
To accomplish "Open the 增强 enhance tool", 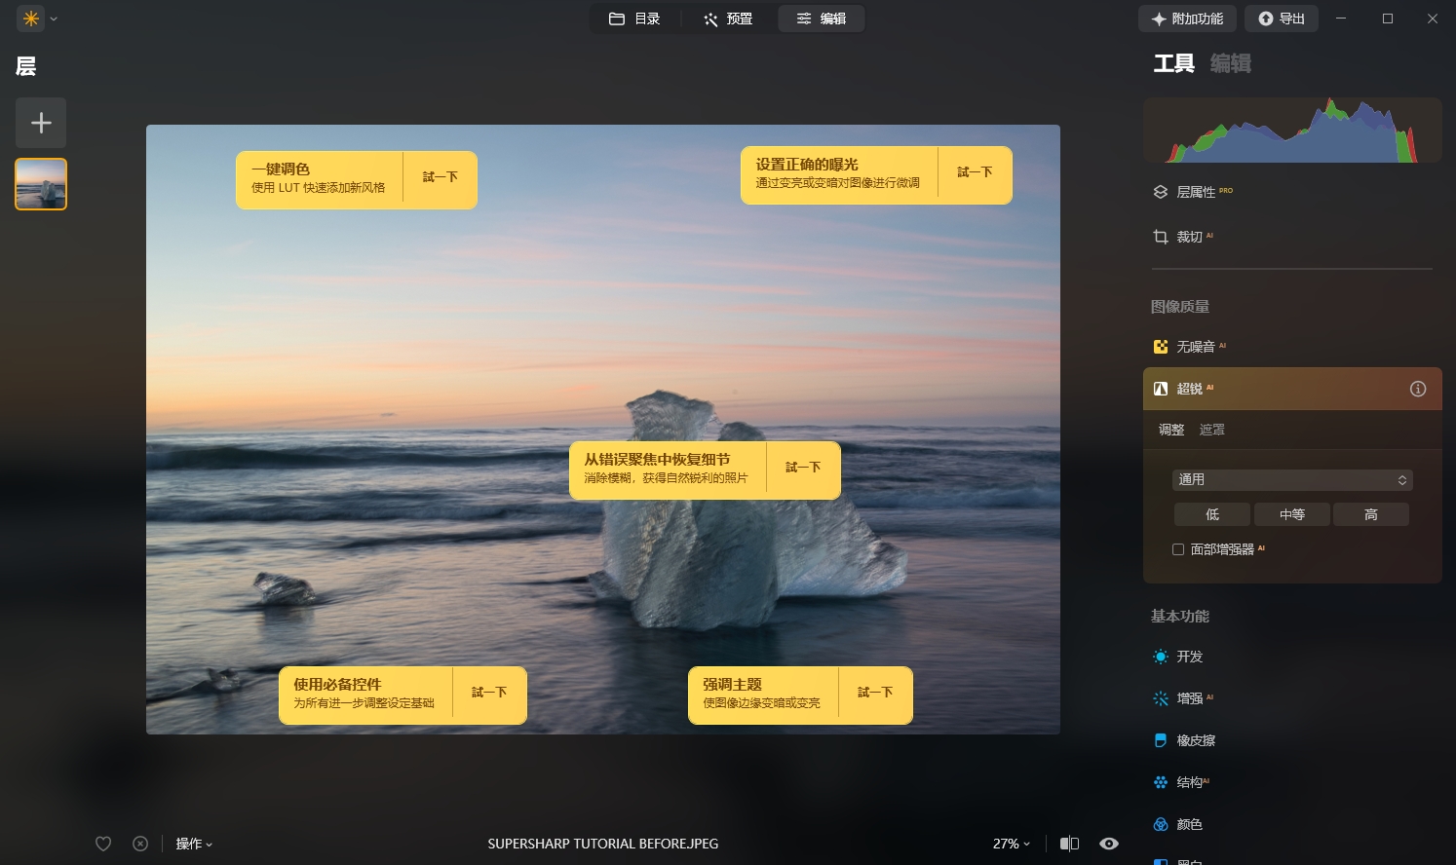I will click(x=1183, y=698).
